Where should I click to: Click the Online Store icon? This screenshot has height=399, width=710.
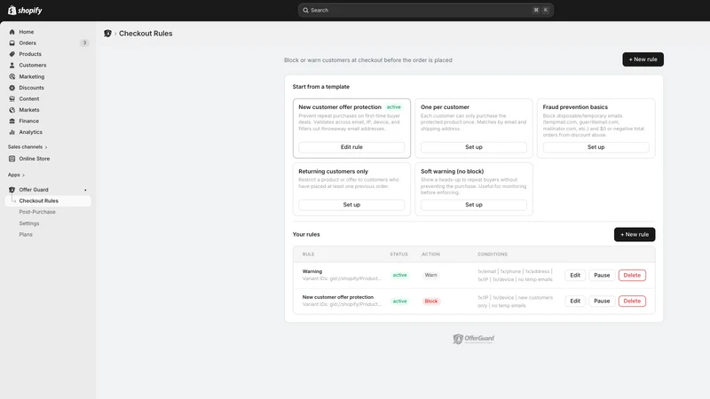point(12,159)
